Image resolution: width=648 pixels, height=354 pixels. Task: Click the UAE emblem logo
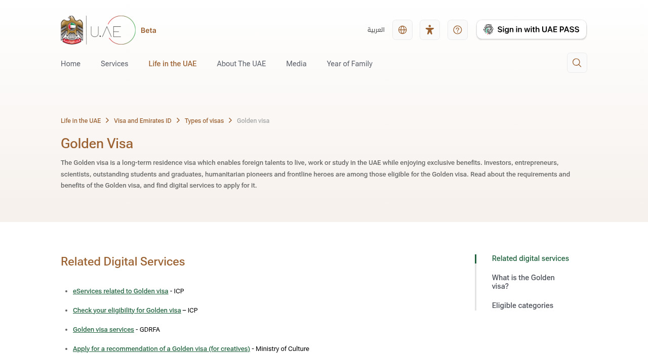click(72, 30)
